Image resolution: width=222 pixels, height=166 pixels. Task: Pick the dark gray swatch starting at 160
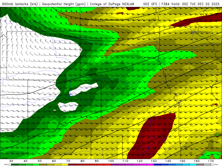200,165
